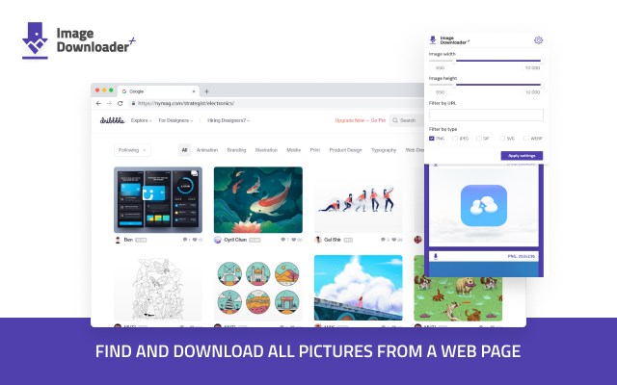Screen dimensions: 617x385
Task: Click the heart icon on Cyril Chan's shot
Action: 294,240
